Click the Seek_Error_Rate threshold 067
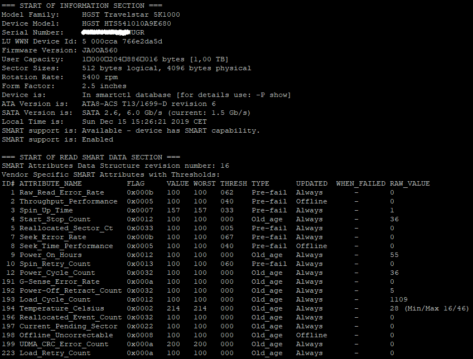Viewport: 473px width, 359px height. pos(227,237)
